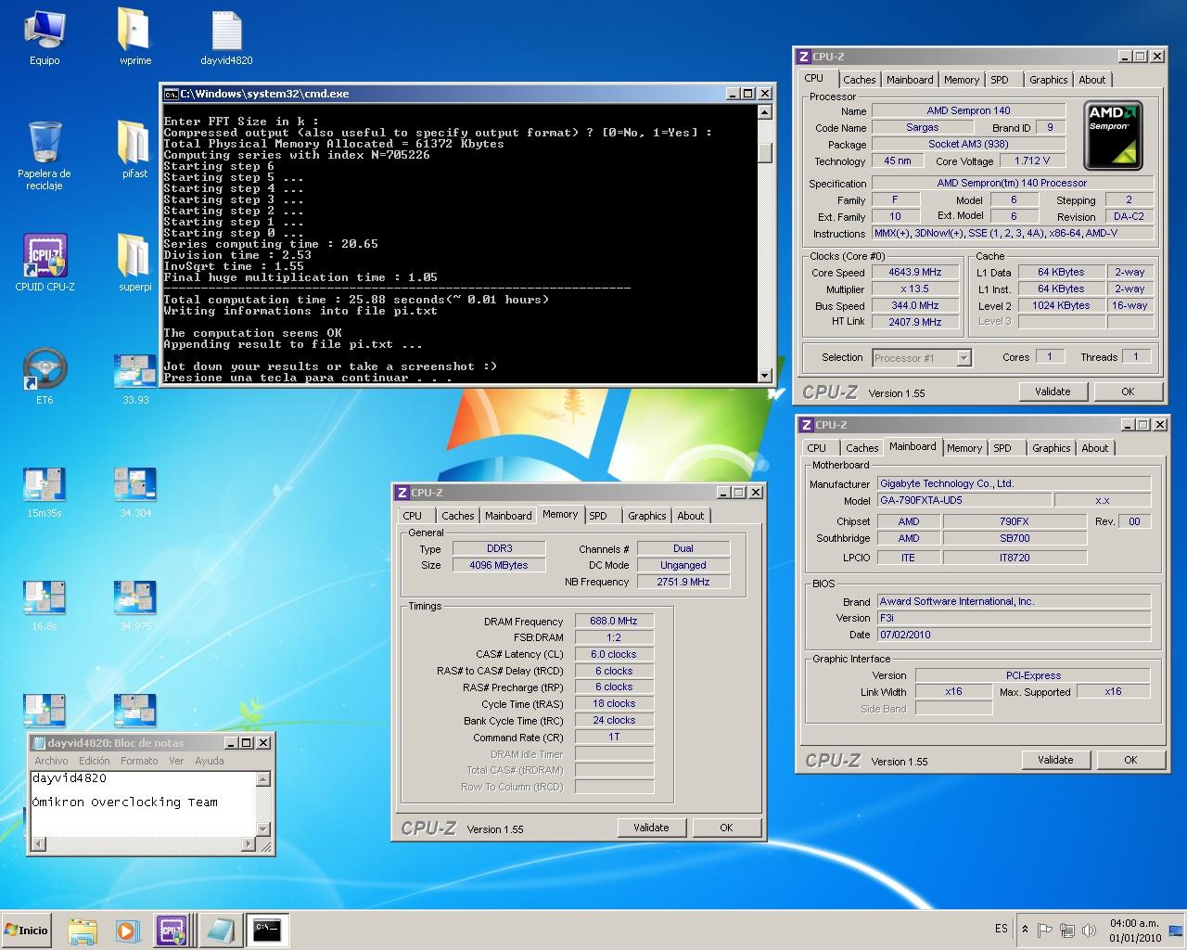Open Archivo menu in Notepad
Screen dimensions: 1187x950
click(x=51, y=761)
